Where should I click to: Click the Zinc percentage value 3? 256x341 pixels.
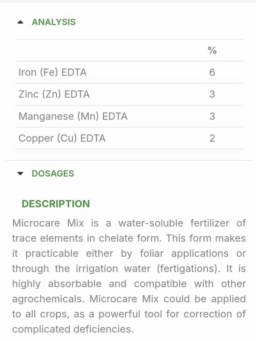(212, 94)
